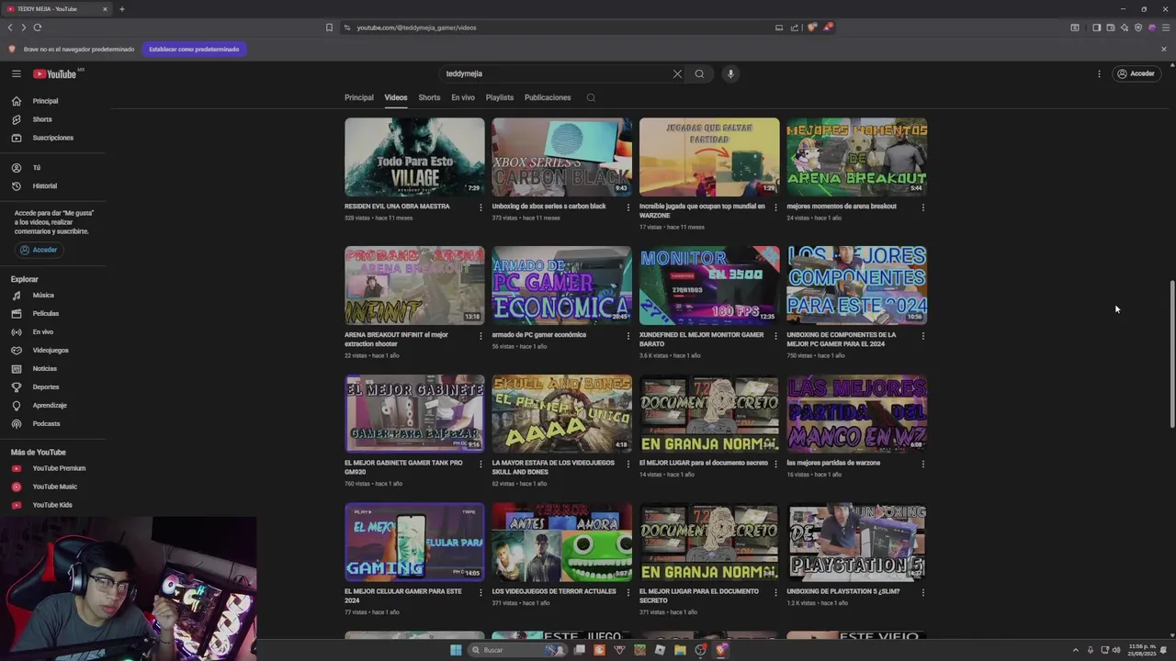
Task: Open options menu for mejores momentos de arena breakout
Action: tap(923, 207)
